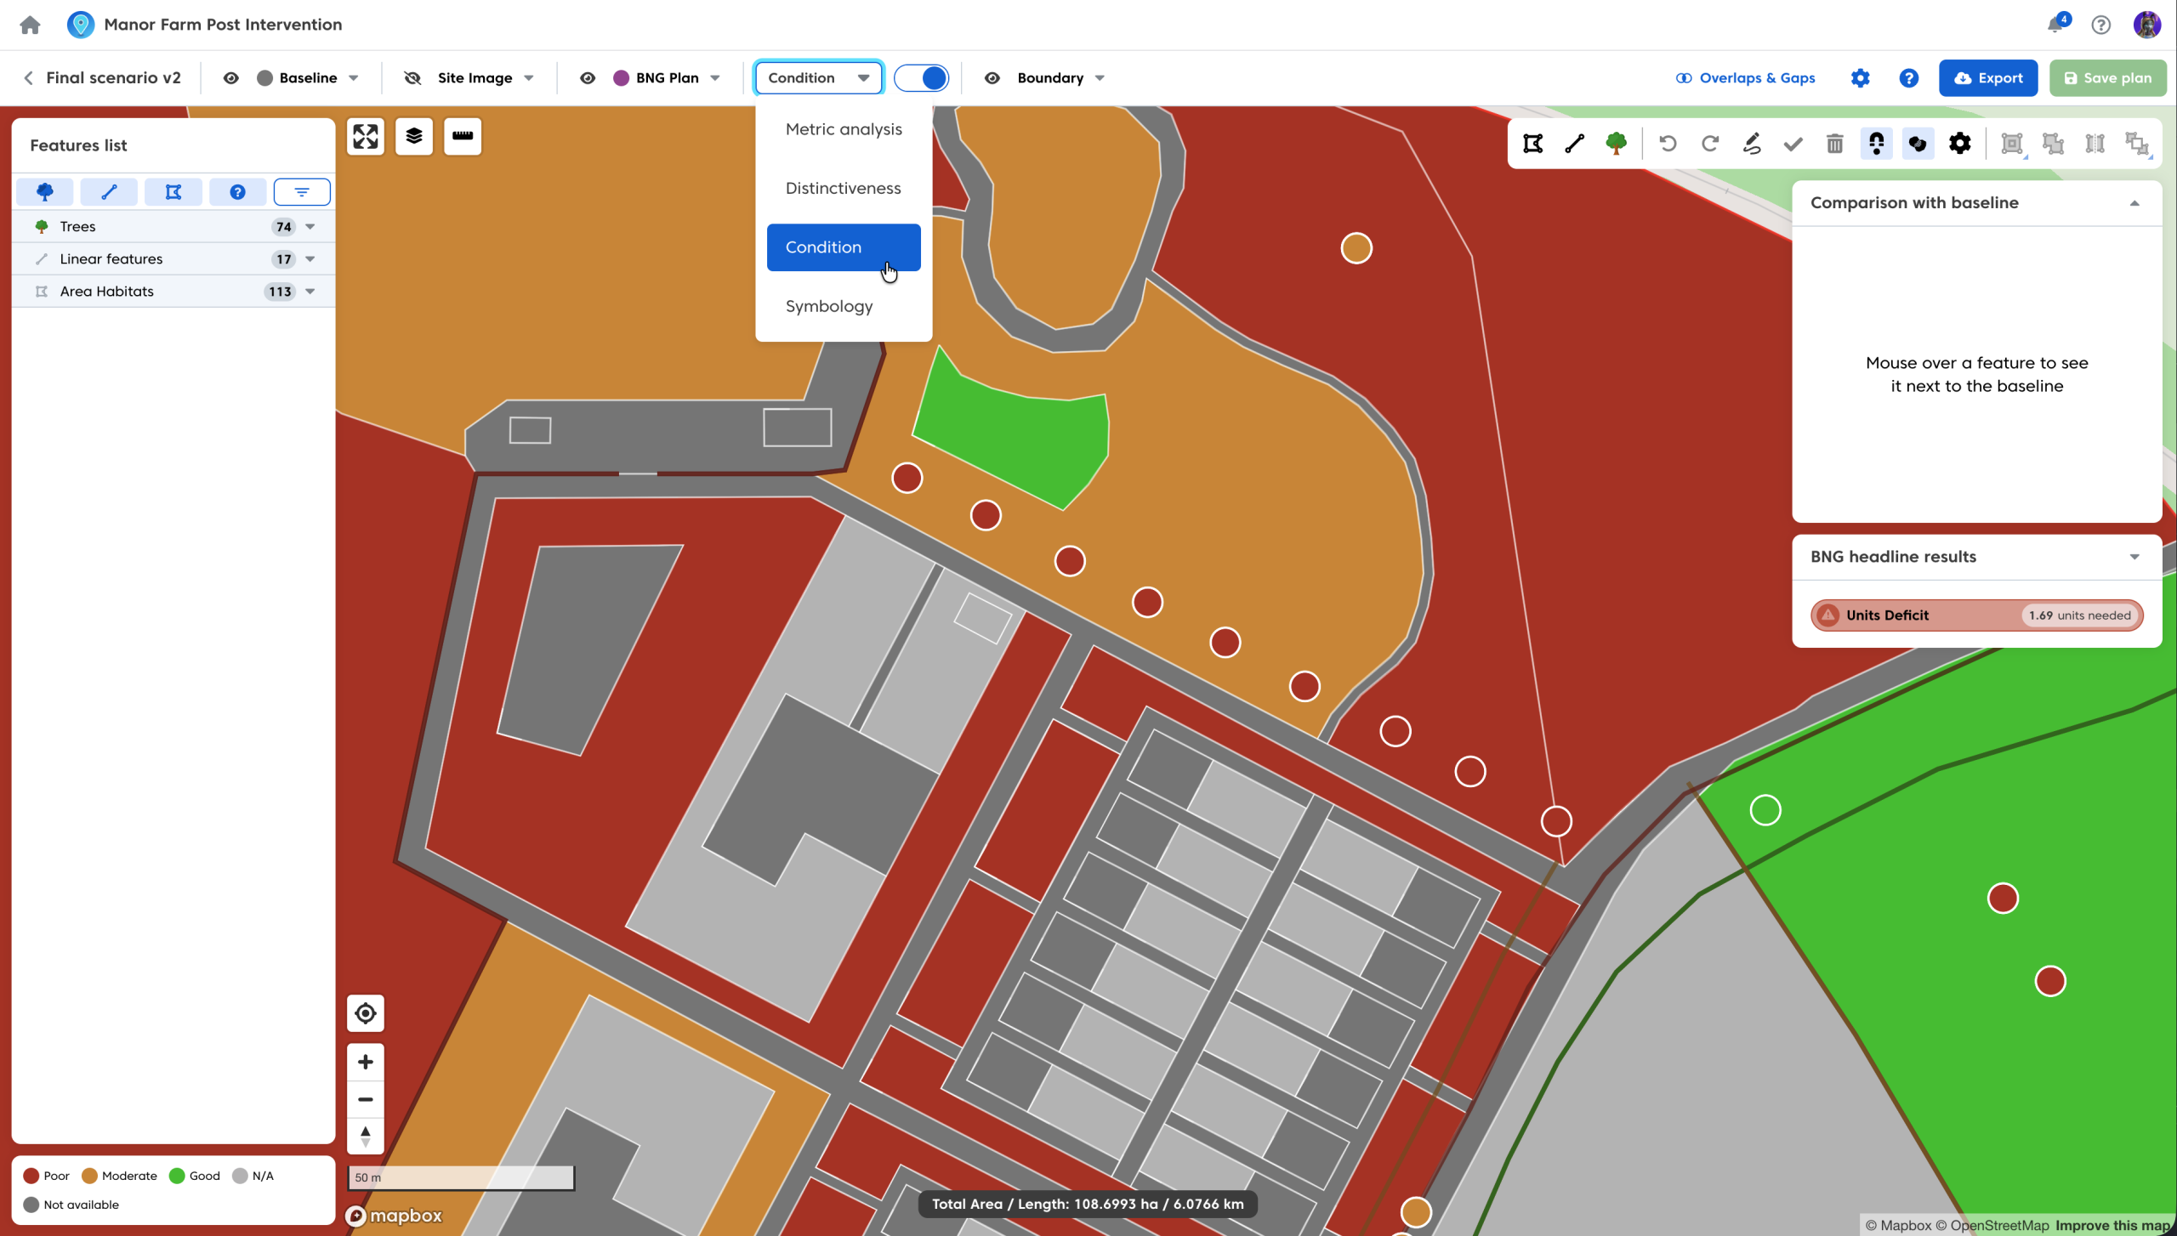The width and height of the screenshot is (2177, 1236).
Task: Open Overlaps & Gaps link
Action: (1746, 78)
